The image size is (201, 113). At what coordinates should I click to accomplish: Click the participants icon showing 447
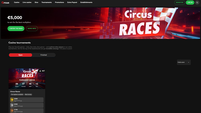coord(40,71)
